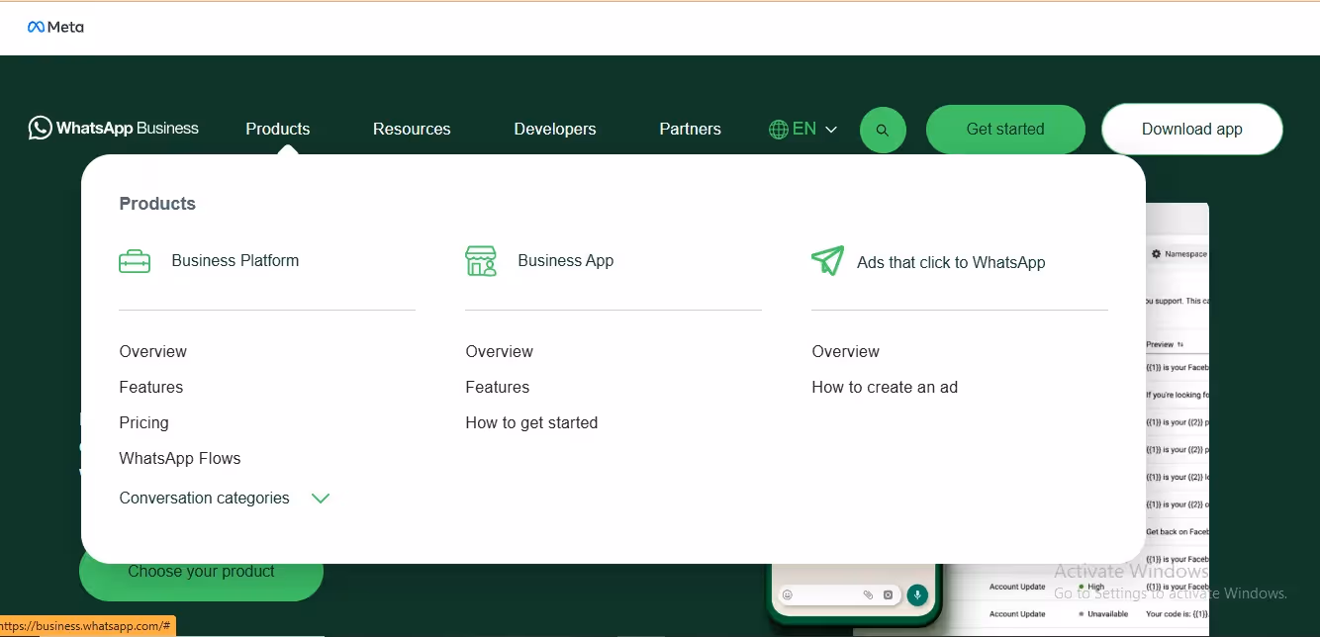Click the globe language icon
The height and width of the screenshot is (637, 1320).
coord(779,129)
